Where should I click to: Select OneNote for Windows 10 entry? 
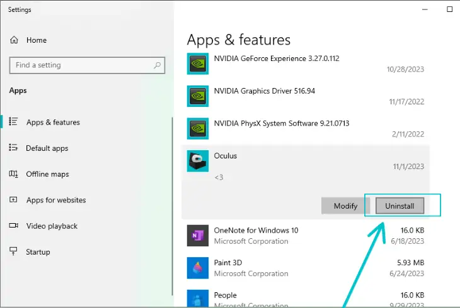(306, 235)
